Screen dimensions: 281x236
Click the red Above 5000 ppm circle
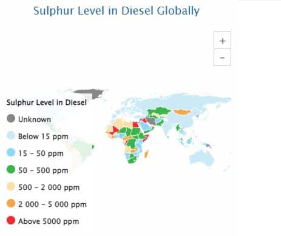point(11,220)
